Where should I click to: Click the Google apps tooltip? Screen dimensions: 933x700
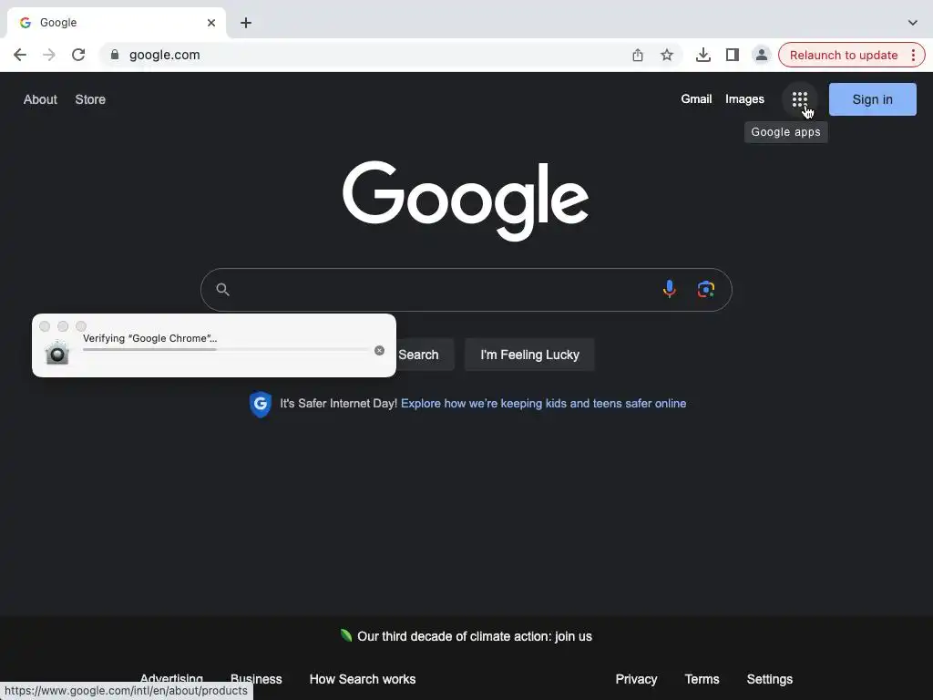point(785,132)
